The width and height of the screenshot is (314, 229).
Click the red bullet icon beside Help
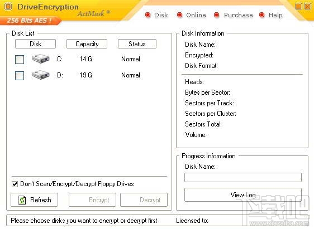(261, 15)
